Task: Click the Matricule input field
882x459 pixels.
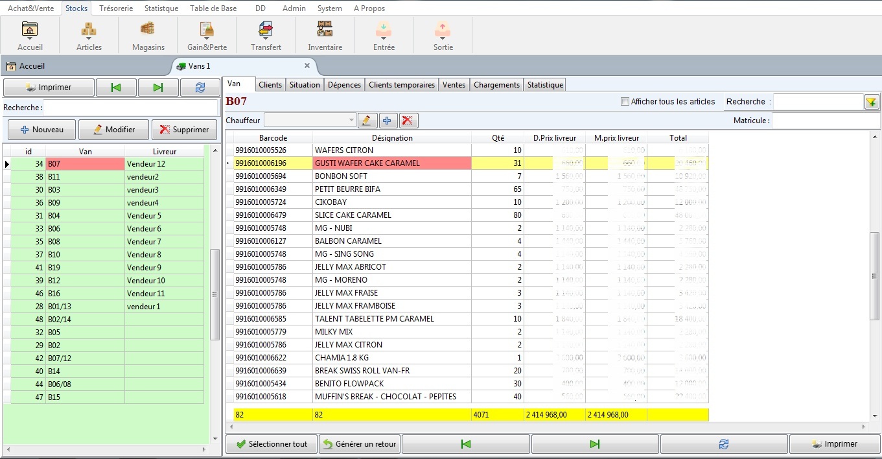Action: pyautogui.click(x=825, y=121)
